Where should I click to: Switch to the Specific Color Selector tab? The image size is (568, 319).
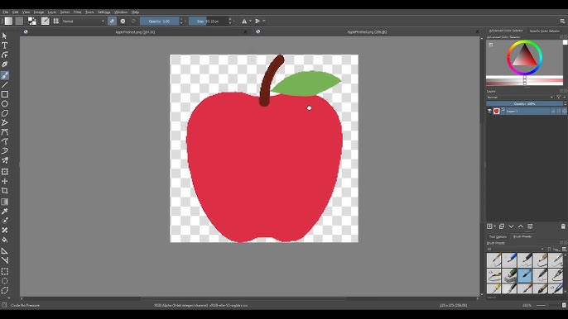[x=545, y=31]
